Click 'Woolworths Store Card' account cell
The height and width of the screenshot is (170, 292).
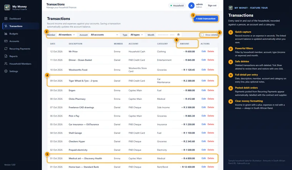tap(138, 70)
